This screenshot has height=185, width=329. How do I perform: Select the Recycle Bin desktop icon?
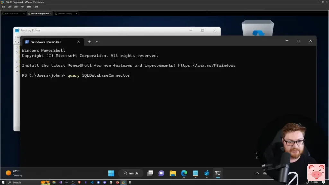click(x=258, y=28)
